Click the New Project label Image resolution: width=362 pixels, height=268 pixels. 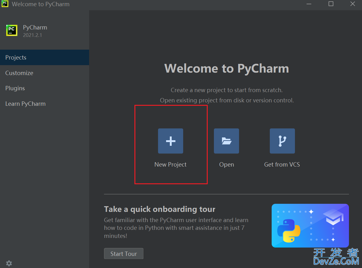click(x=170, y=164)
